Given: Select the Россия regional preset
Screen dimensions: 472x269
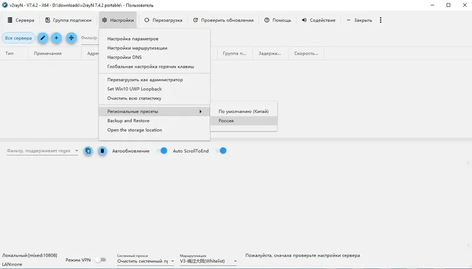Looking at the screenshot, I should pos(244,121).
